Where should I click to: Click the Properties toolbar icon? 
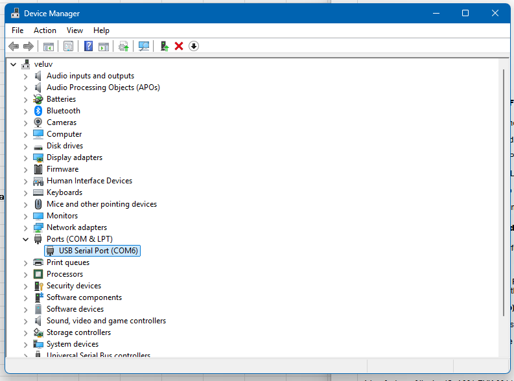[x=68, y=46]
